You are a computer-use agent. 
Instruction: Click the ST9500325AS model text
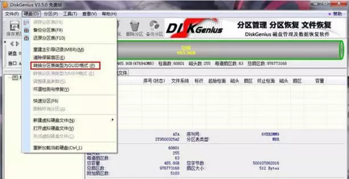click(x=167, y=140)
